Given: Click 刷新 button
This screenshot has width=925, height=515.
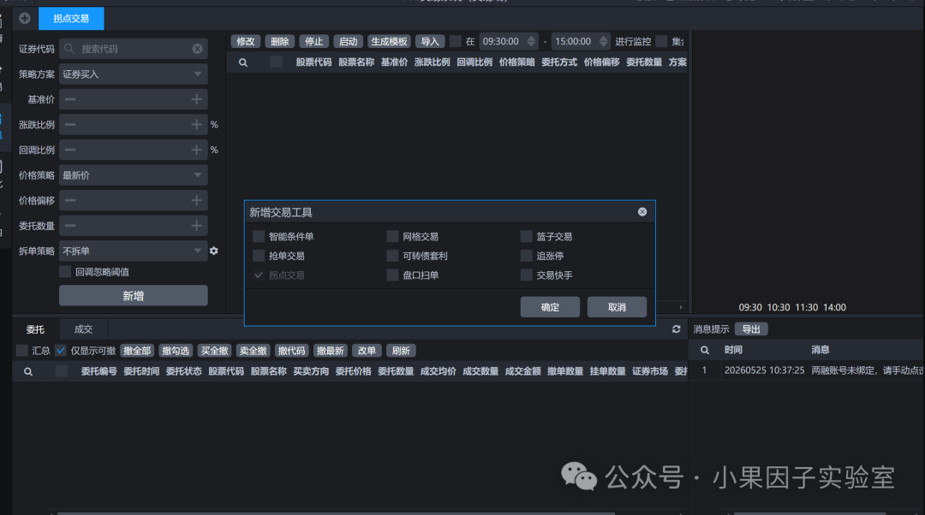Looking at the screenshot, I should (x=401, y=351).
